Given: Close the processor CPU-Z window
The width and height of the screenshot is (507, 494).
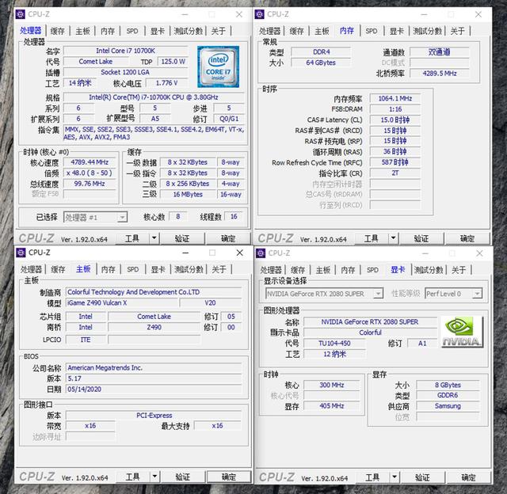Looking at the screenshot, I should coord(239,14).
